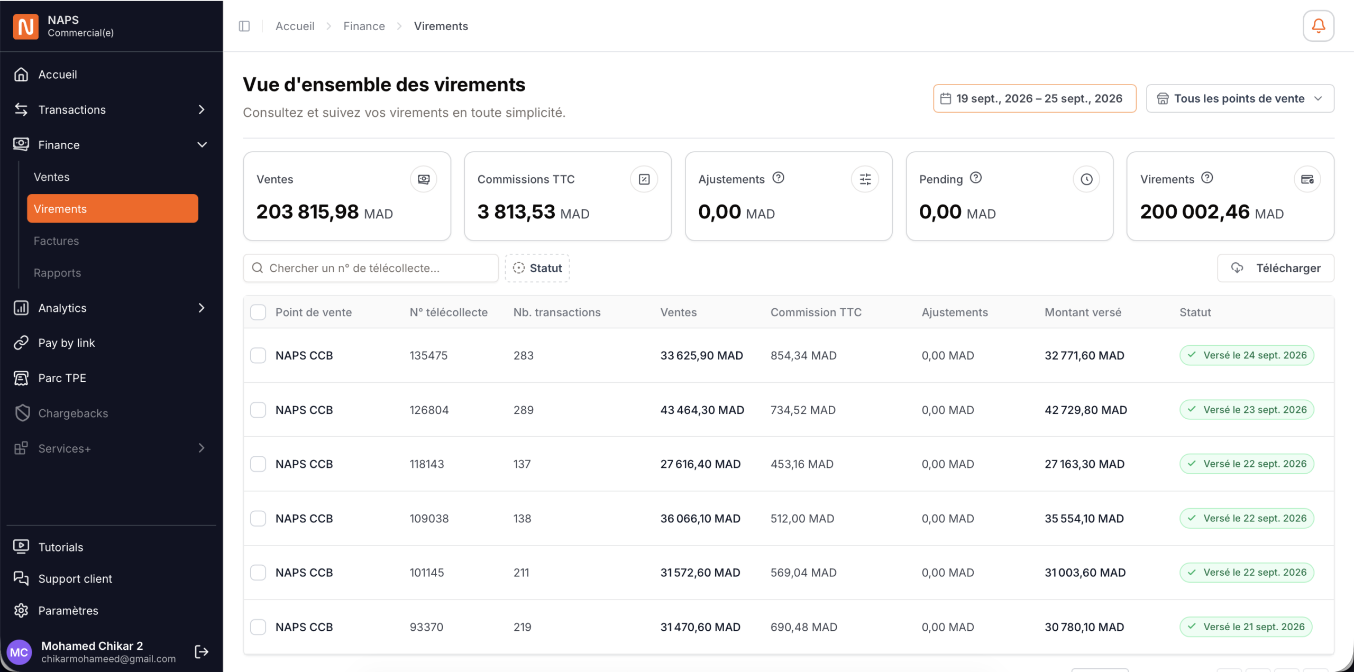Click the Ajustements sliders icon
Image resolution: width=1354 pixels, height=672 pixels.
point(865,179)
